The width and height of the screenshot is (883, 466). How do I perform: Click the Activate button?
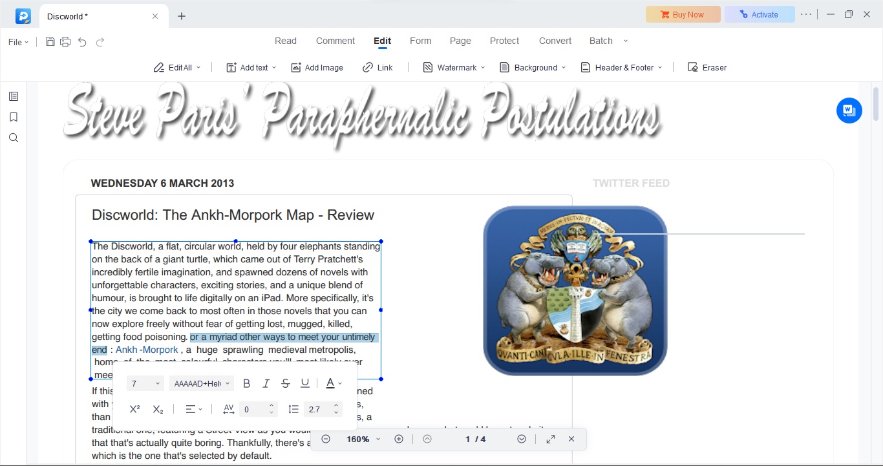pos(760,14)
